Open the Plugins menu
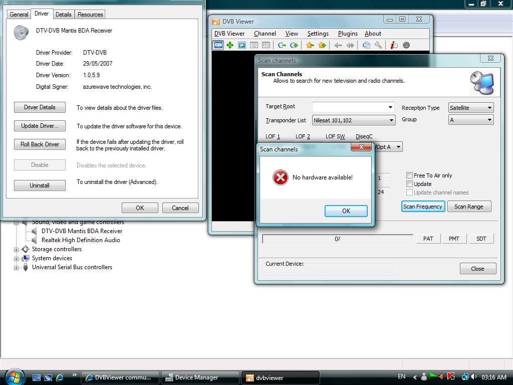This screenshot has height=385, width=513. point(348,34)
